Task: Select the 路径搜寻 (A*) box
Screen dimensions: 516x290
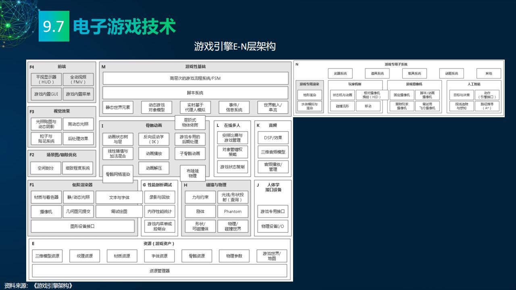Action: [x=487, y=106]
